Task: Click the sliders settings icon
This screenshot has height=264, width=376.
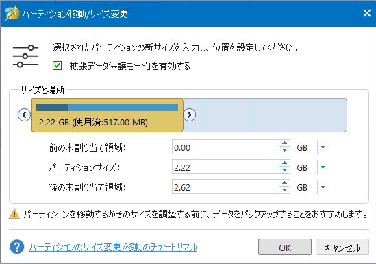Action: tap(25, 56)
